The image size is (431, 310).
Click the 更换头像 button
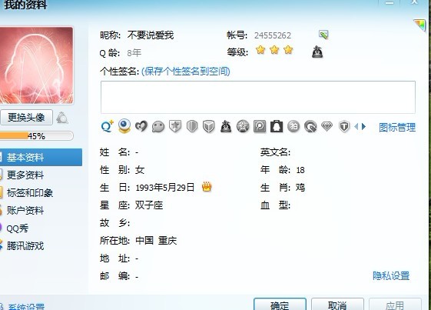tap(26, 118)
